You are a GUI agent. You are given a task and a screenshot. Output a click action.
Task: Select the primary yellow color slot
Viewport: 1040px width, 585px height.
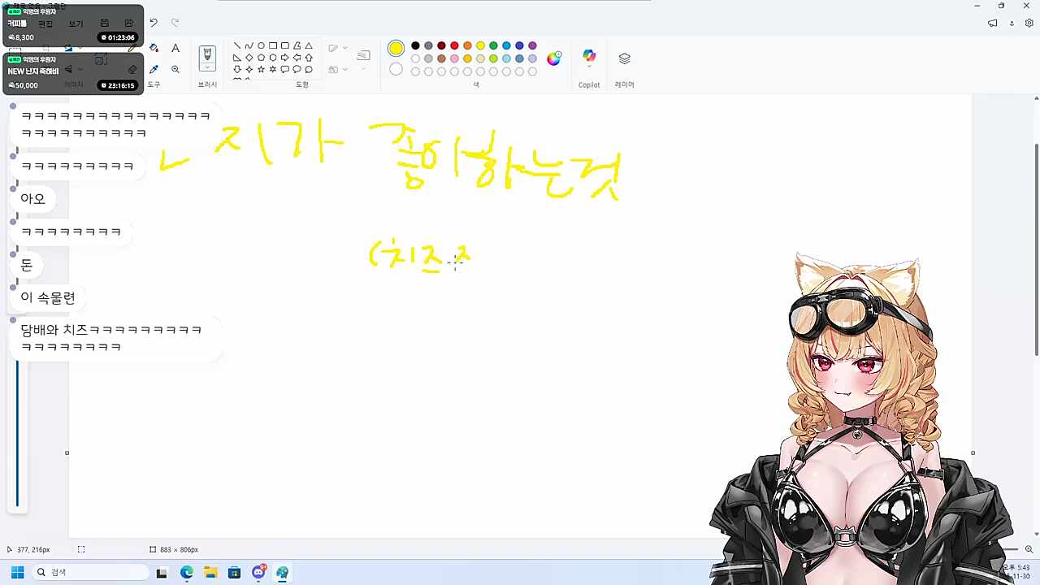click(x=396, y=48)
